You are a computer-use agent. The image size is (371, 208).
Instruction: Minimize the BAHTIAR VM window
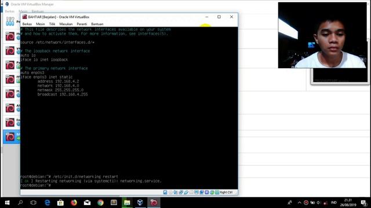pyautogui.click(x=207, y=17)
